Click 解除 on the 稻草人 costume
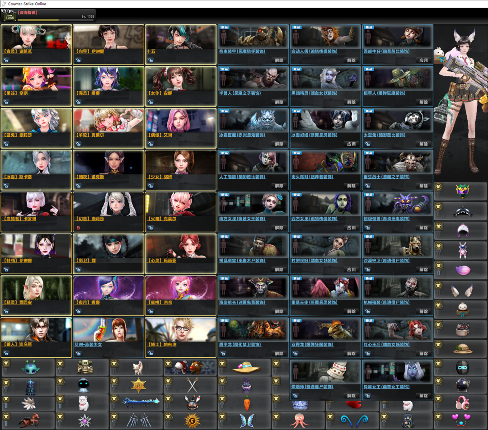The width and height of the screenshot is (488, 430). 423,102
